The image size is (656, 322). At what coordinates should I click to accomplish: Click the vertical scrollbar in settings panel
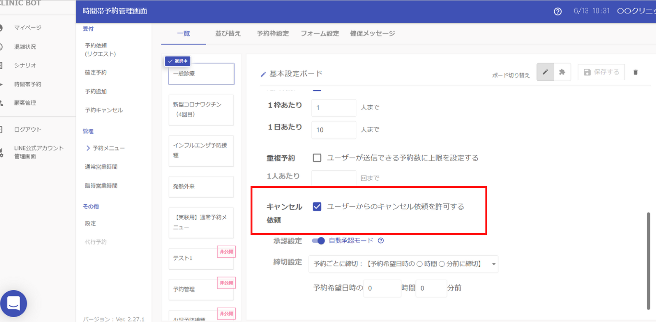point(648,260)
